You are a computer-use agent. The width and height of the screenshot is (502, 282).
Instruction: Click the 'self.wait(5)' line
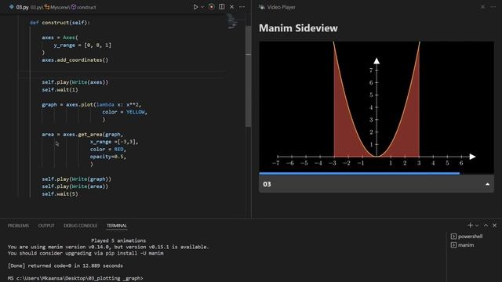coord(60,193)
